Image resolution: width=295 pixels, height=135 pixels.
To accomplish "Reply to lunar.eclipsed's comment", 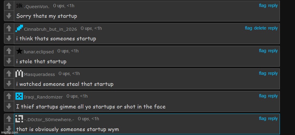I will pos(273,51).
